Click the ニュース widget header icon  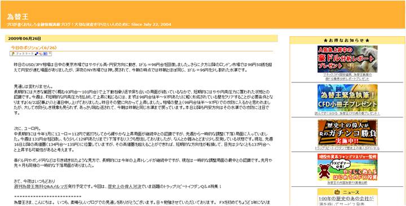337,192
